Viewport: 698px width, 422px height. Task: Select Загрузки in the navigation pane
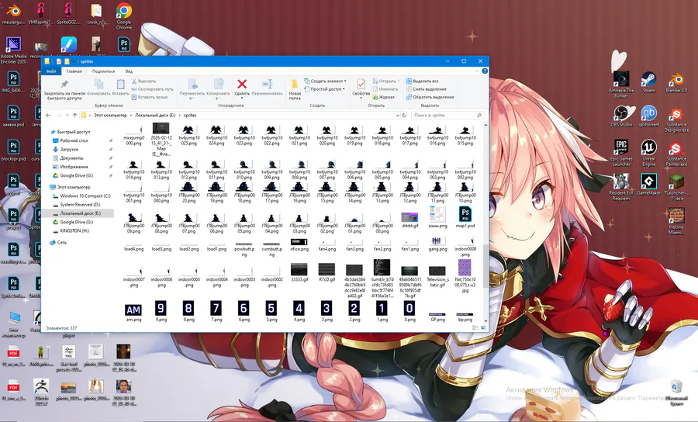pos(69,150)
